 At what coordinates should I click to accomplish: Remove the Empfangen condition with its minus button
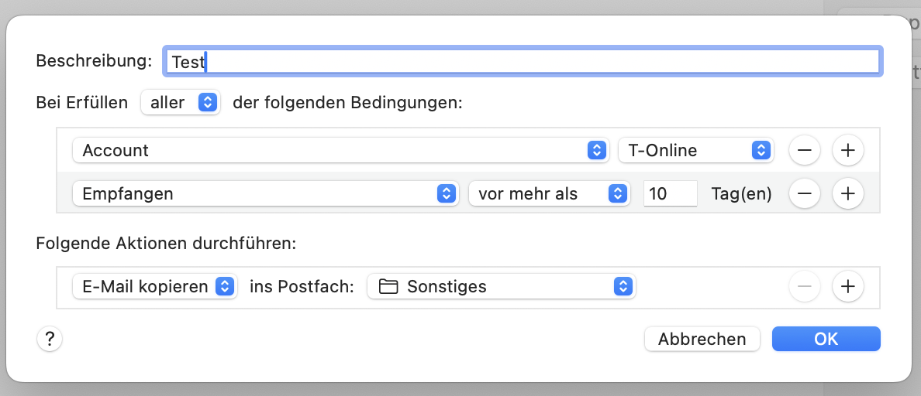[804, 194]
